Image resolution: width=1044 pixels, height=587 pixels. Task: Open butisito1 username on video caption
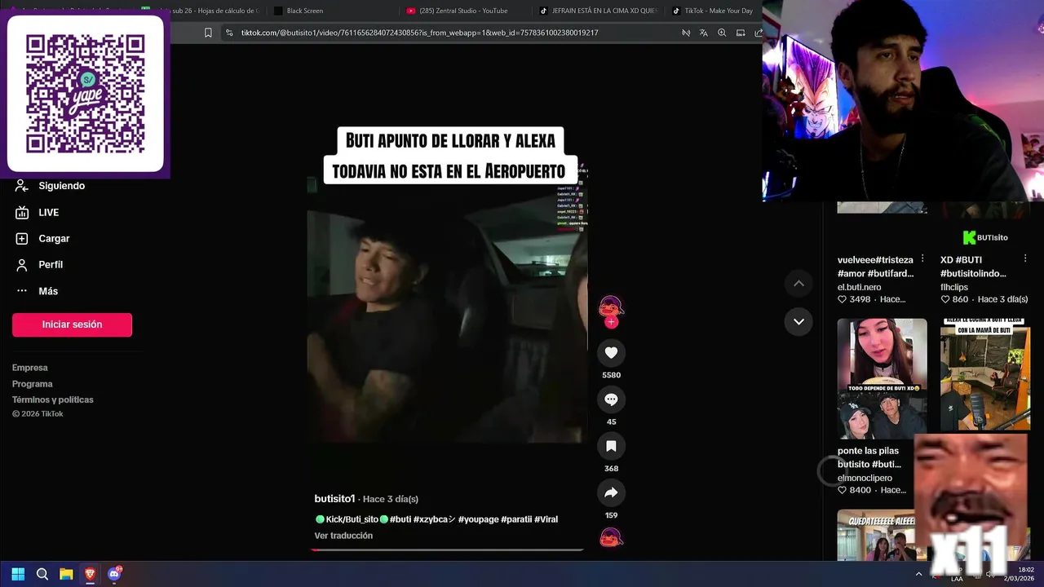point(334,499)
